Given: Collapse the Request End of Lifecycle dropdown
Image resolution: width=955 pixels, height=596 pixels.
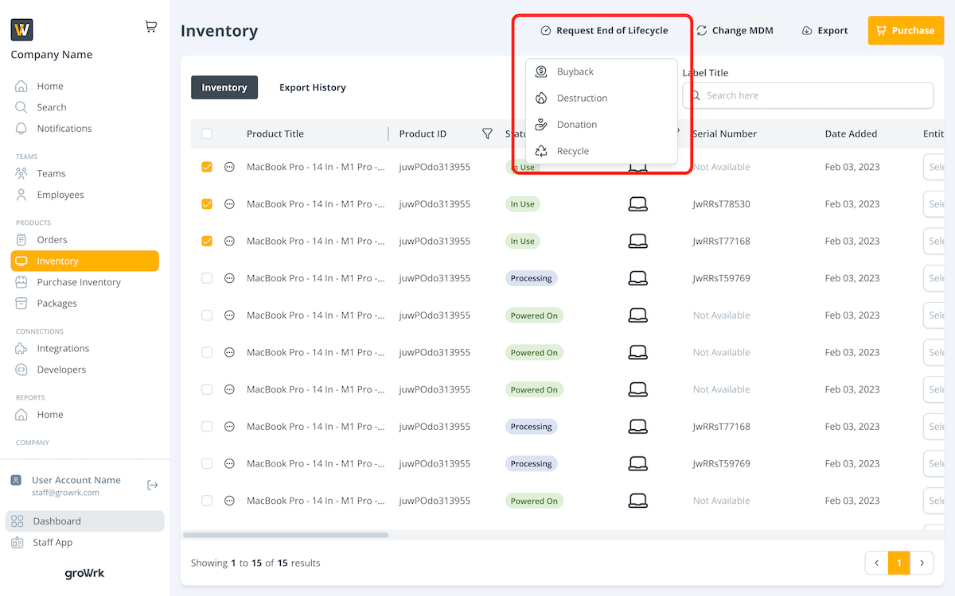Looking at the screenshot, I should [x=603, y=31].
